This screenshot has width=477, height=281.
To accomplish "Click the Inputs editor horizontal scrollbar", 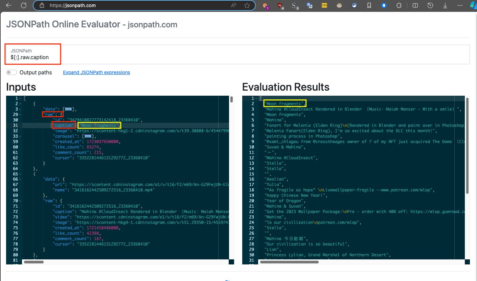I will point(34,262).
